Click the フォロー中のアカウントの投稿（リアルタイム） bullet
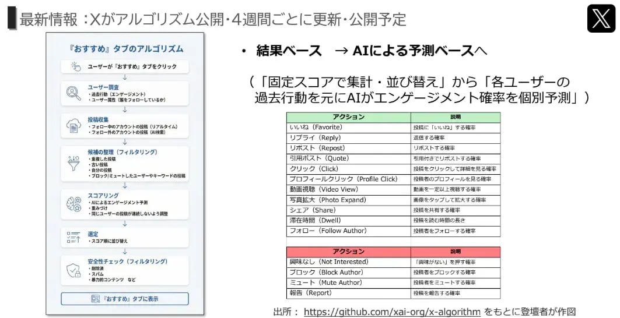Screen dimensions: 620x318 [133, 127]
